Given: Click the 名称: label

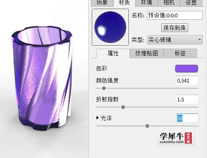Looking at the screenshot, I should [138, 15].
